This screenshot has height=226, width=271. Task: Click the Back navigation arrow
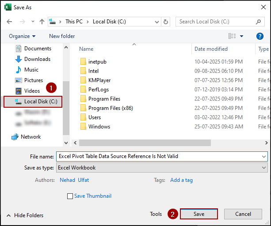pyautogui.click(x=10, y=22)
